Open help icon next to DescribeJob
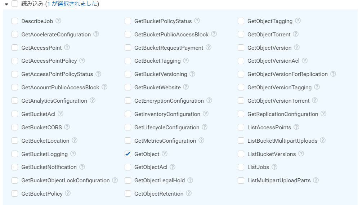 pos(58,21)
